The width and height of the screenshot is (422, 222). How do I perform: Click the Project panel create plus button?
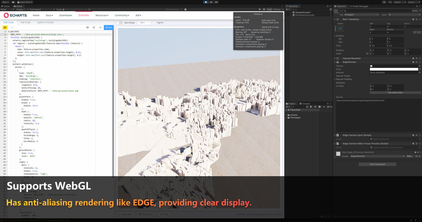coord(287,107)
